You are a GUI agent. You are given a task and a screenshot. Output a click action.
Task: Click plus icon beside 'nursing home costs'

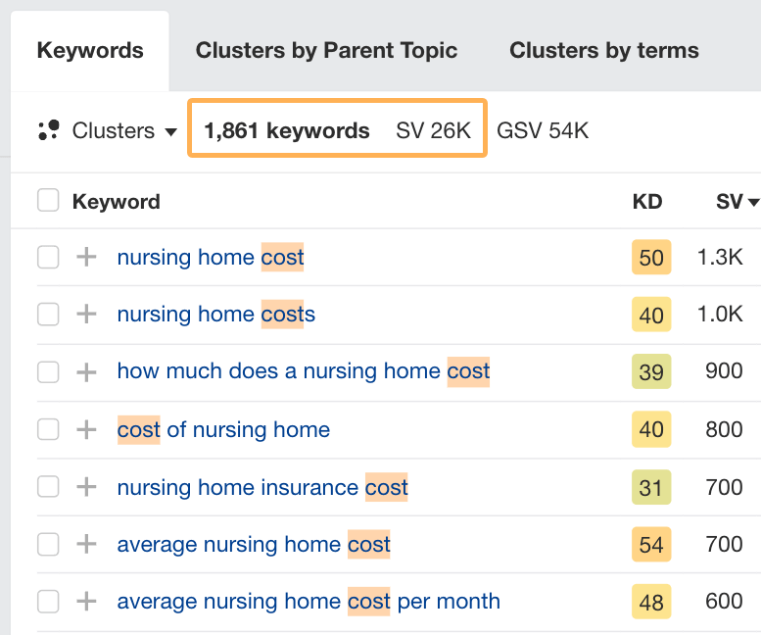pos(87,315)
